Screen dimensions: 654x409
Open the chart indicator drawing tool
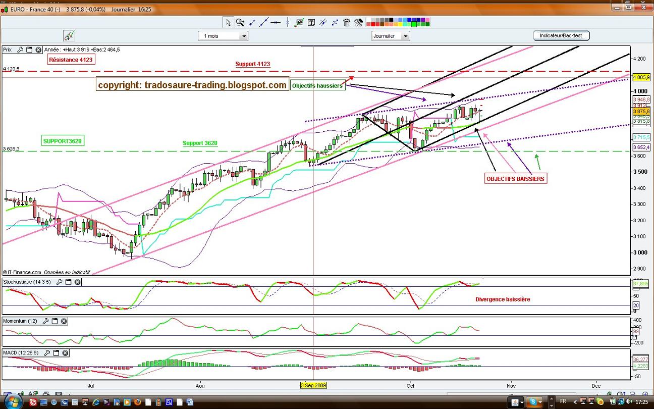pos(299,22)
